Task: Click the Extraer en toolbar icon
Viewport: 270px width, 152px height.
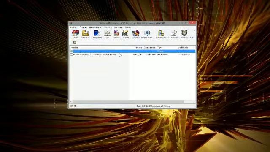Action: (85, 34)
